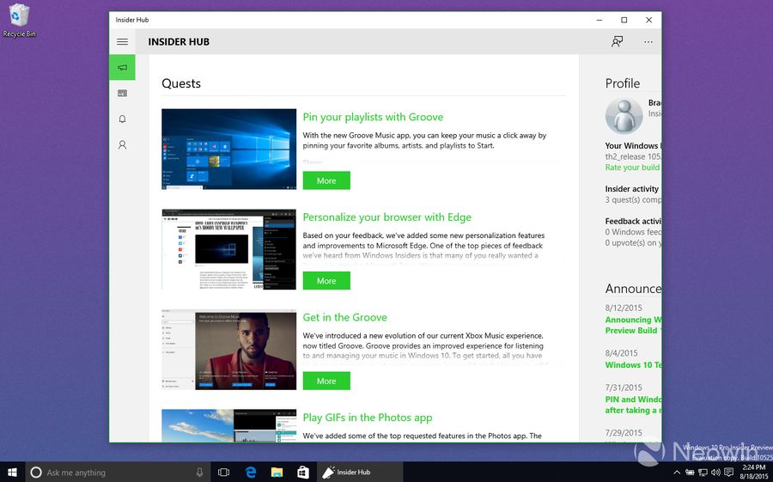Launch Microsoft Edge from the taskbar
The width and height of the screenshot is (773, 482).
[x=251, y=473]
